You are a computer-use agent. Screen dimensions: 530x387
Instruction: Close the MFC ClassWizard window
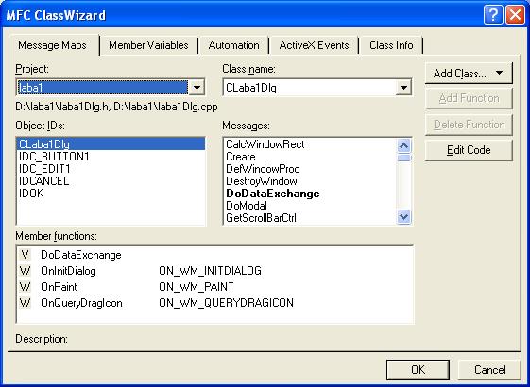click(x=515, y=15)
